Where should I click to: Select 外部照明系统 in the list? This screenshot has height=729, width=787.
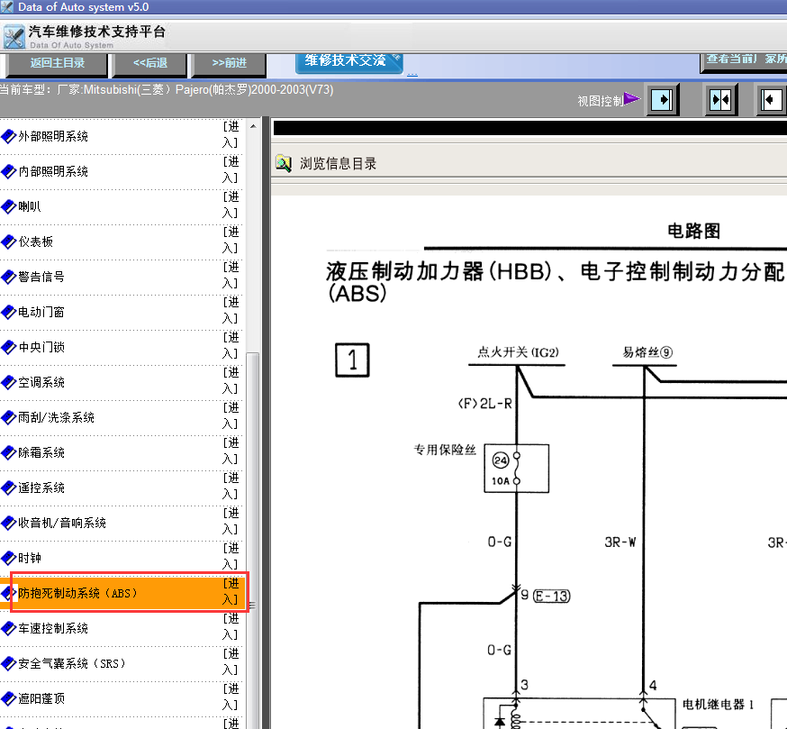point(53,136)
